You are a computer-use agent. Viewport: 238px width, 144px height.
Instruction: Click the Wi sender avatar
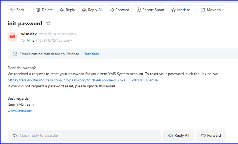coord(13,37)
